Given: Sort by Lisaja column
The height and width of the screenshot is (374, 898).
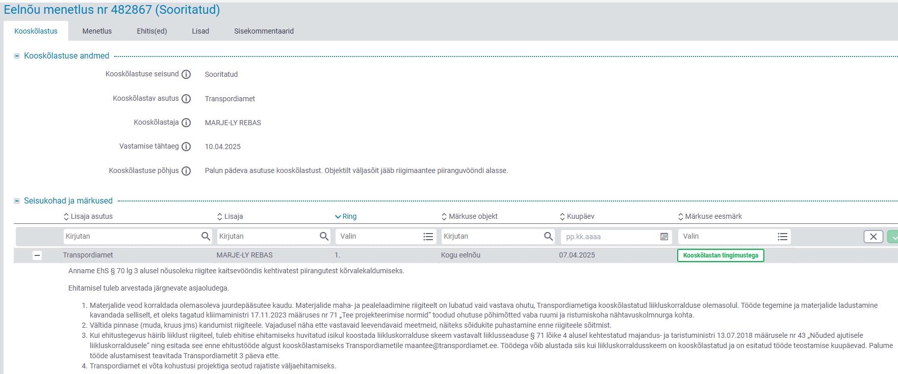Looking at the screenshot, I should tap(230, 216).
